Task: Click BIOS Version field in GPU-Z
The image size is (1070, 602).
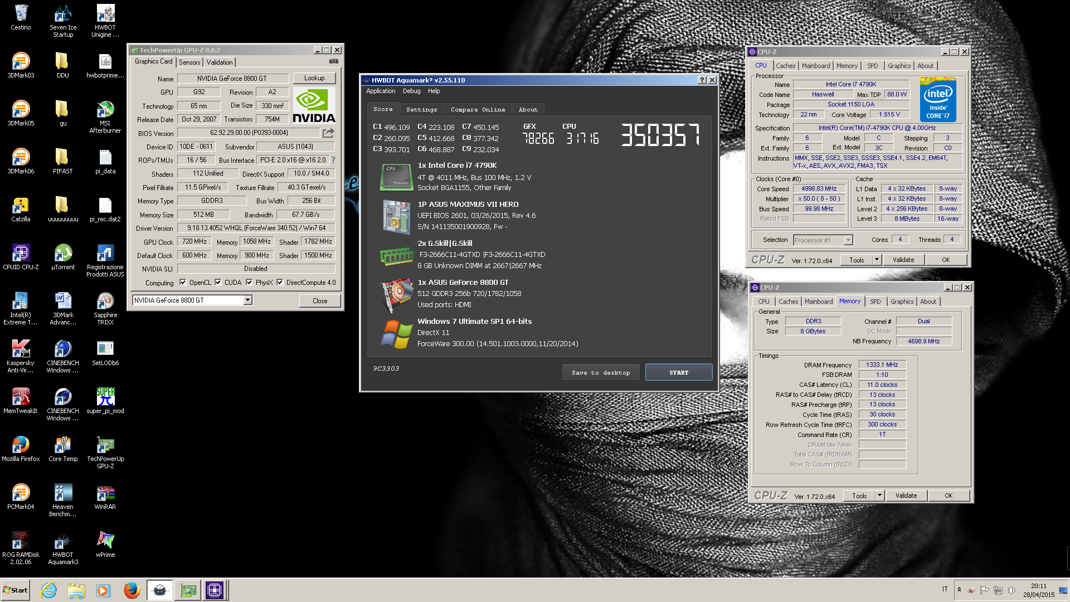Action: click(x=249, y=133)
